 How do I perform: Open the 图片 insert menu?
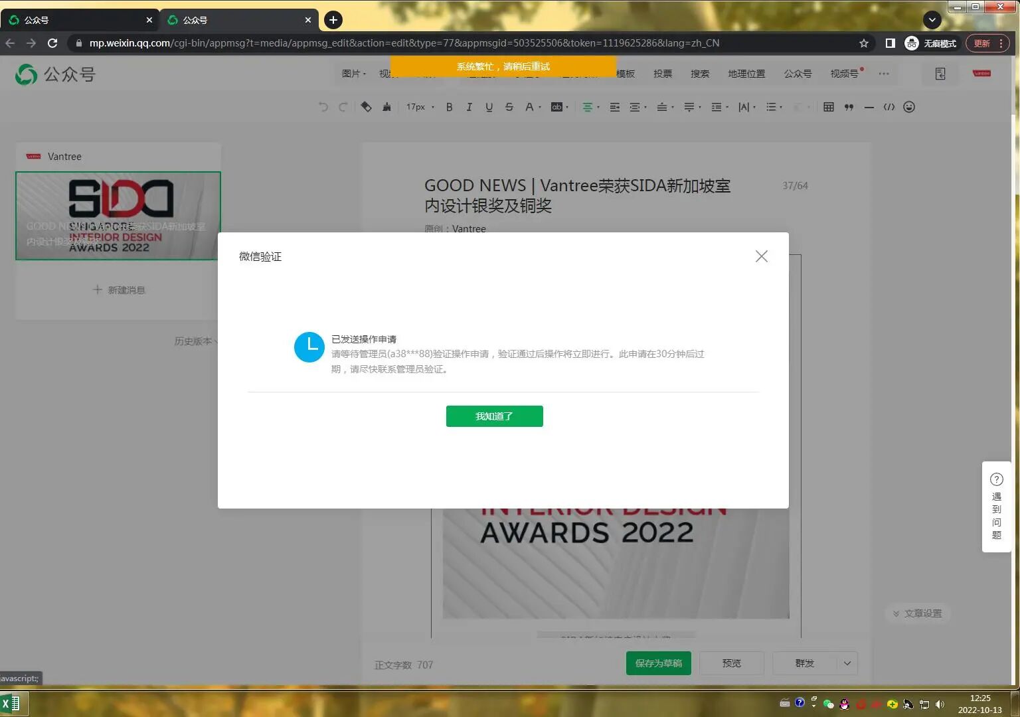coord(353,74)
